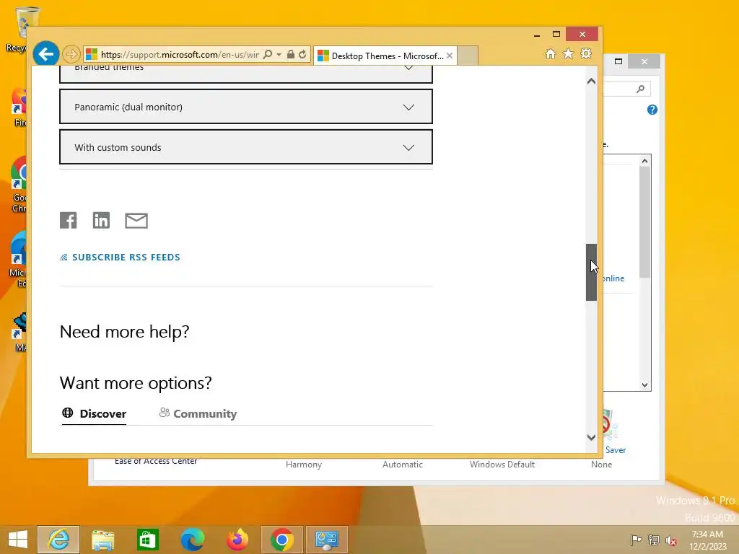Expand the Branded themes section chevron
Viewport: 739px width, 554px height.
(x=408, y=68)
